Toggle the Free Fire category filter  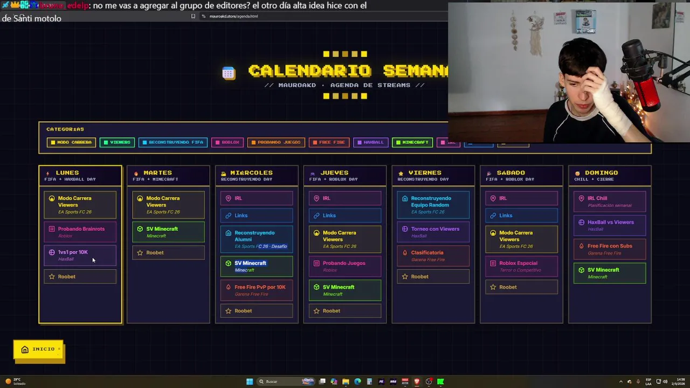(x=329, y=142)
